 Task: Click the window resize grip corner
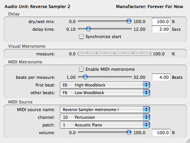[x=188, y=141]
